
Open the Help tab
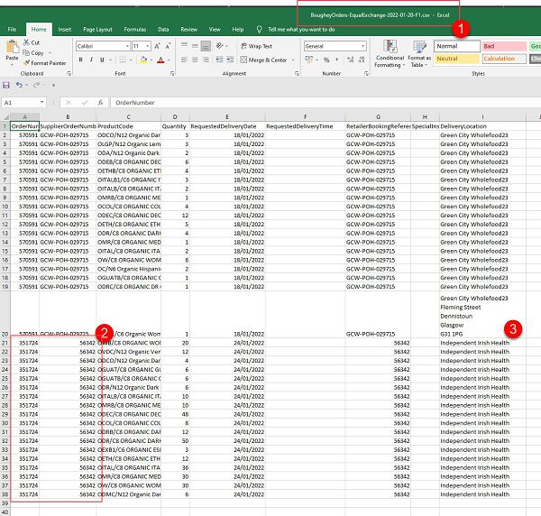(238, 30)
